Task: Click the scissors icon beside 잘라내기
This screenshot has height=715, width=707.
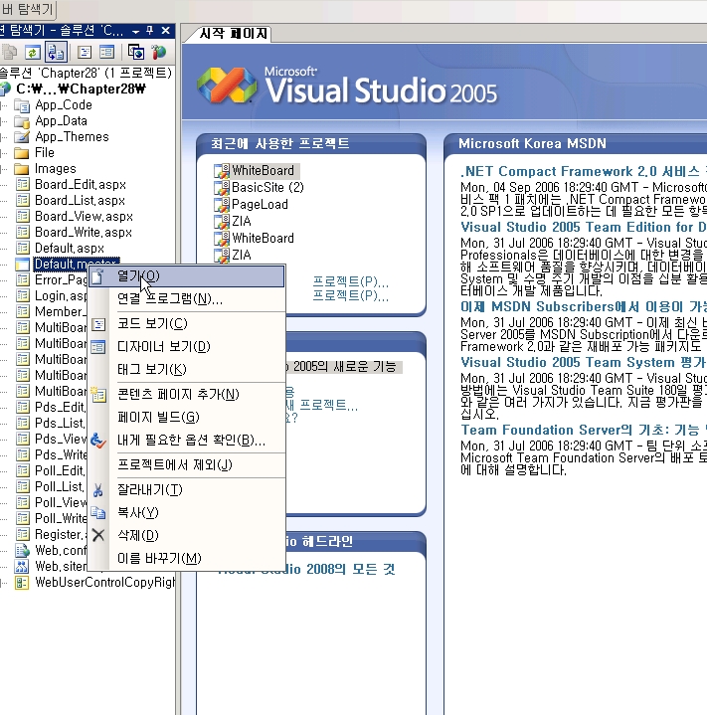Action: [x=98, y=490]
